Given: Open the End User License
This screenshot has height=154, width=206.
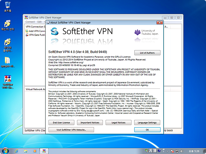Looking at the screenshot, I should point(61,123).
